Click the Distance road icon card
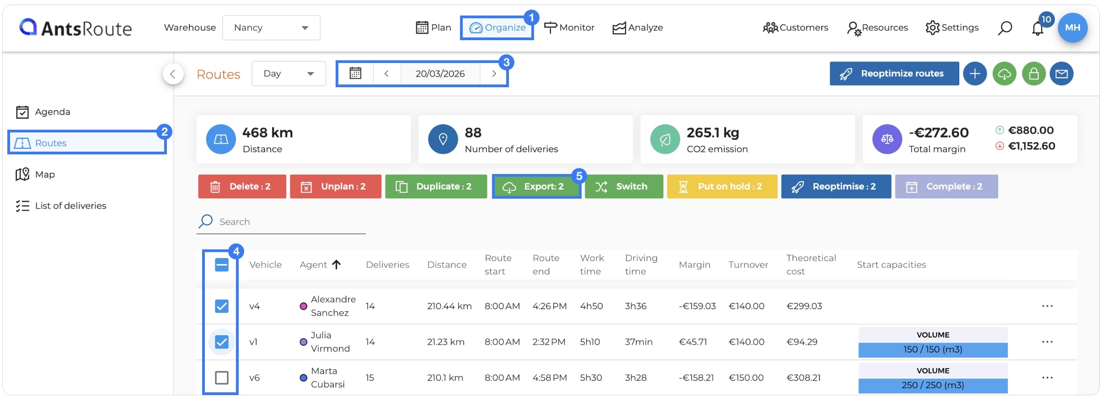Image resolution: width=1102 pixels, height=401 pixels. [x=221, y=139]
